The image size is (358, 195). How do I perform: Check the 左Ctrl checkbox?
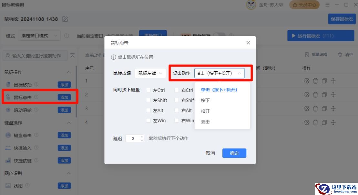point(148,90)
